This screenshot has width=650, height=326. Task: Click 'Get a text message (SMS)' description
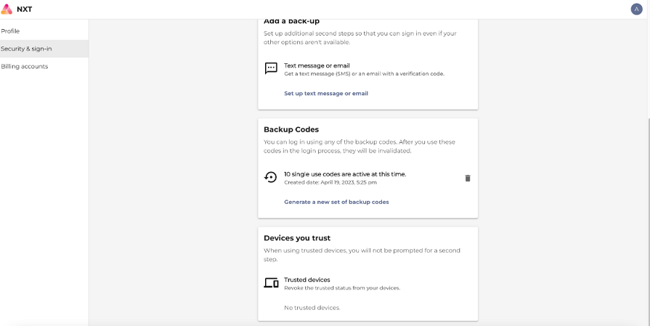[x=364, y=74]
